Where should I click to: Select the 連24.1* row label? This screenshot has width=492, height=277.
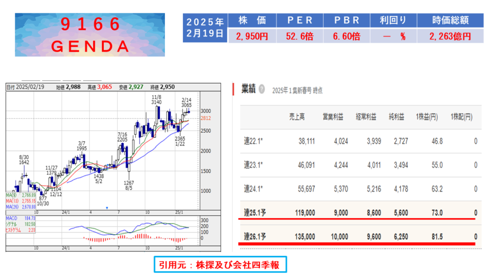click(x=253, y=189)
